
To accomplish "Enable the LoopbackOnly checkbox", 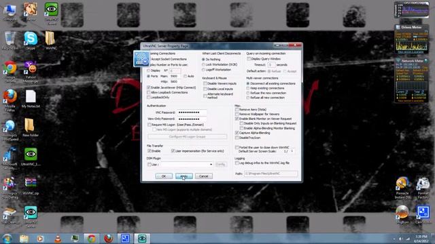I will click(x=149, y=98).
